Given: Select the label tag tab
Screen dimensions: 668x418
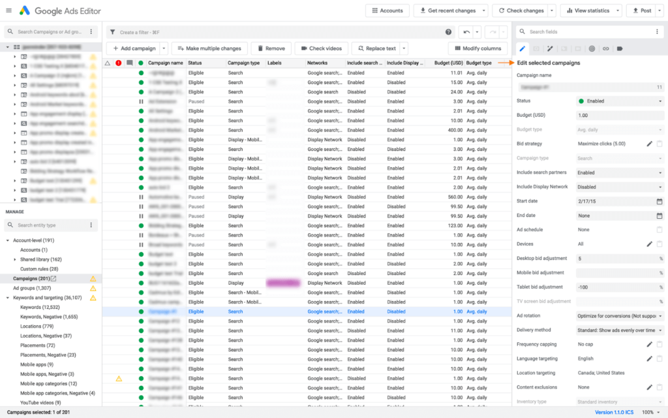Looking at the screenshot, I should click(x=620, y=48).
